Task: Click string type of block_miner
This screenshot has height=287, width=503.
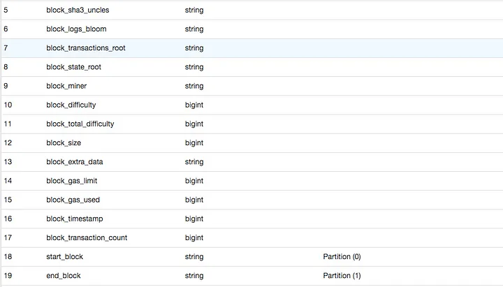Action: point(194,87)
